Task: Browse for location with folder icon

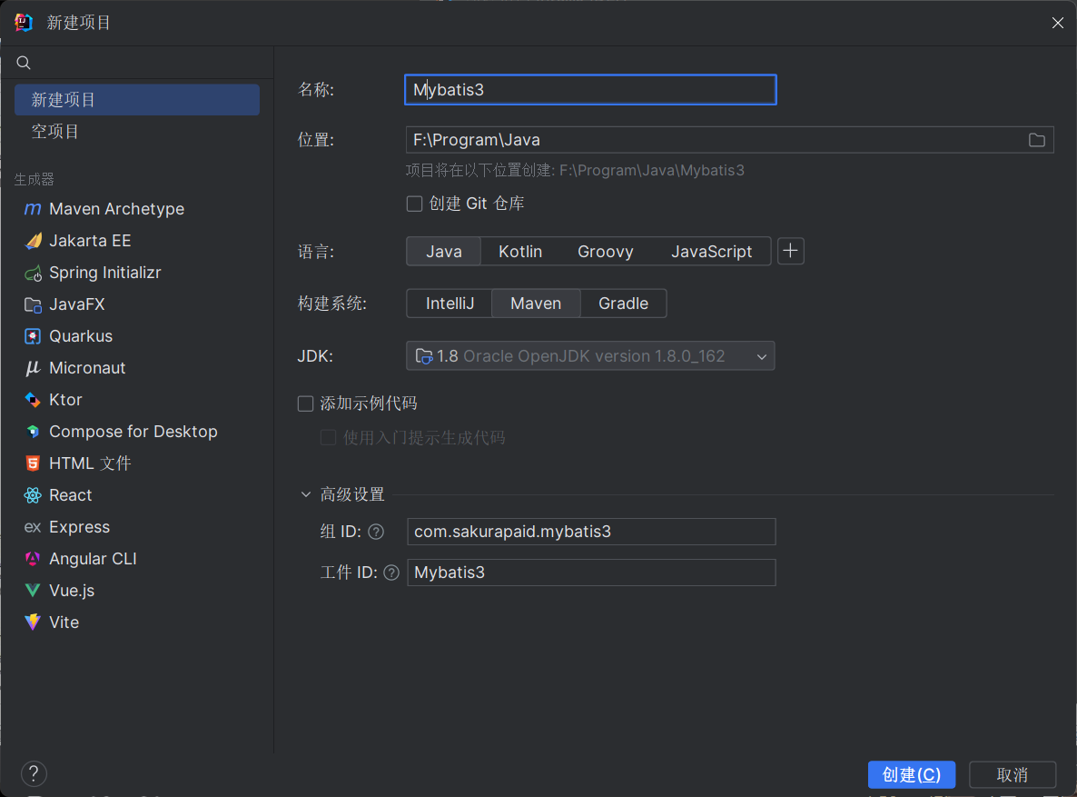Action: [1036, 140]
